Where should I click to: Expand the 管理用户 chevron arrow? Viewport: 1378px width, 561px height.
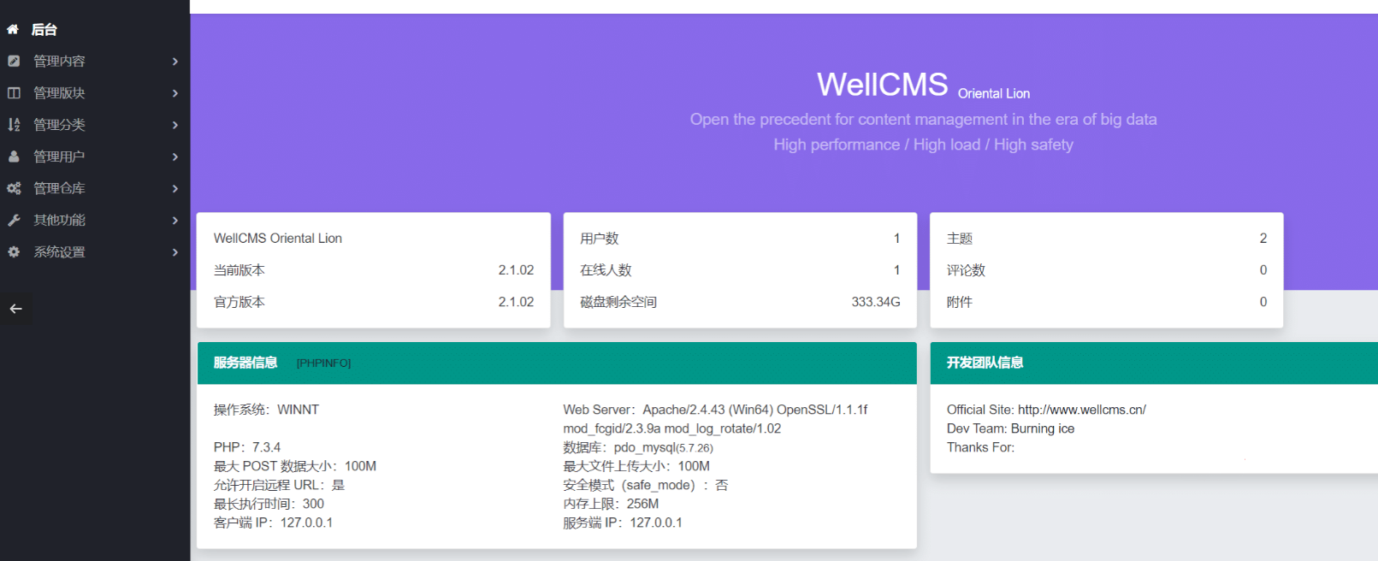(x=174, y=156)
